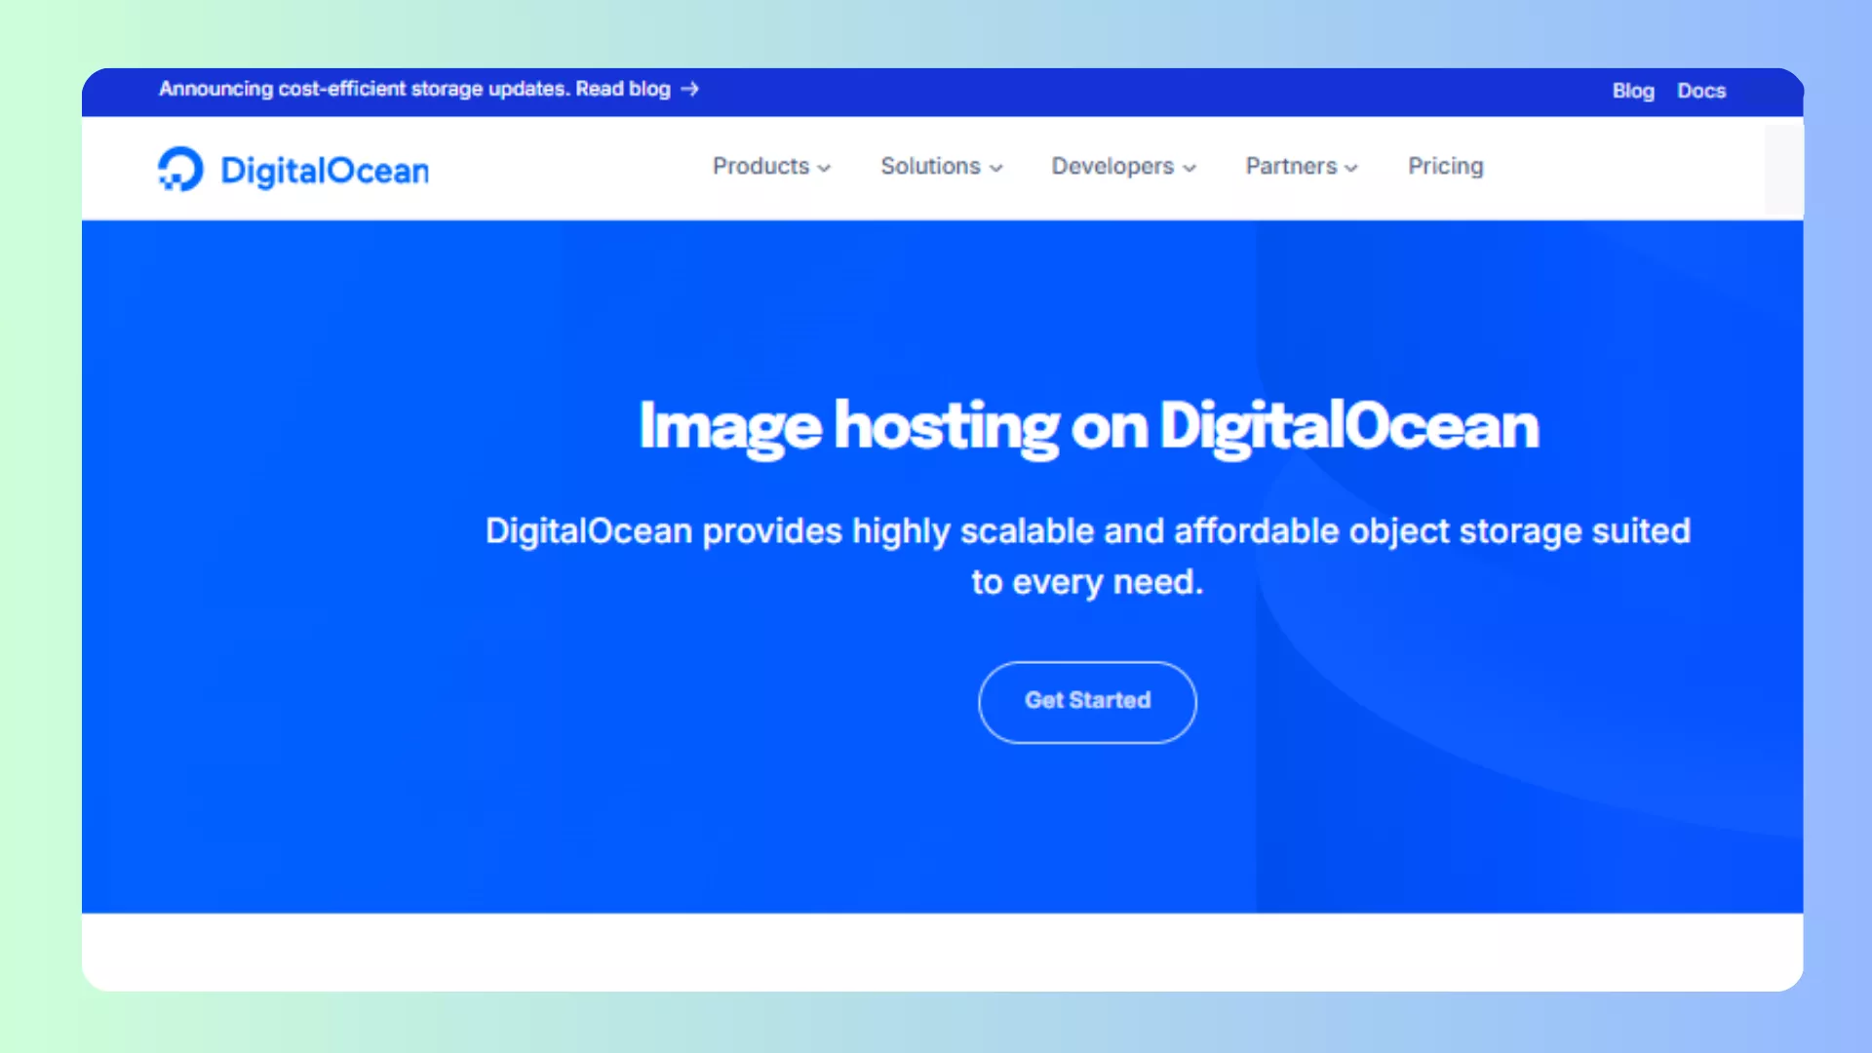Open the Docs from the top banner
Viewport: 1872px width, 1053px height.
tap(1701, 91)
